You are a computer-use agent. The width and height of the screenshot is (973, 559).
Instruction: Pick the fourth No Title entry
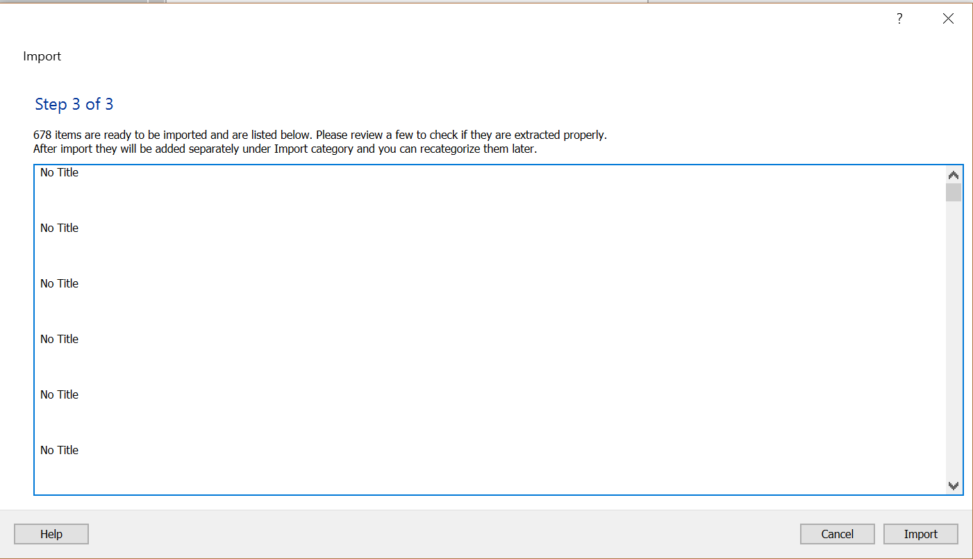[x=60, y=340]
